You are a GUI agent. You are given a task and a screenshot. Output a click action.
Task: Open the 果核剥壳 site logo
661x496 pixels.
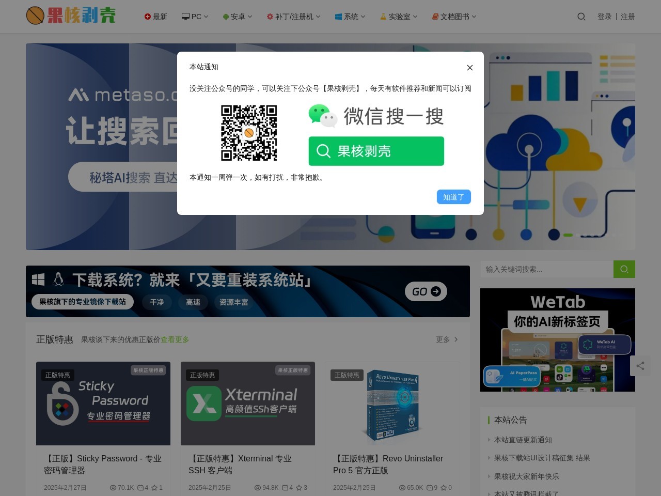71,16
